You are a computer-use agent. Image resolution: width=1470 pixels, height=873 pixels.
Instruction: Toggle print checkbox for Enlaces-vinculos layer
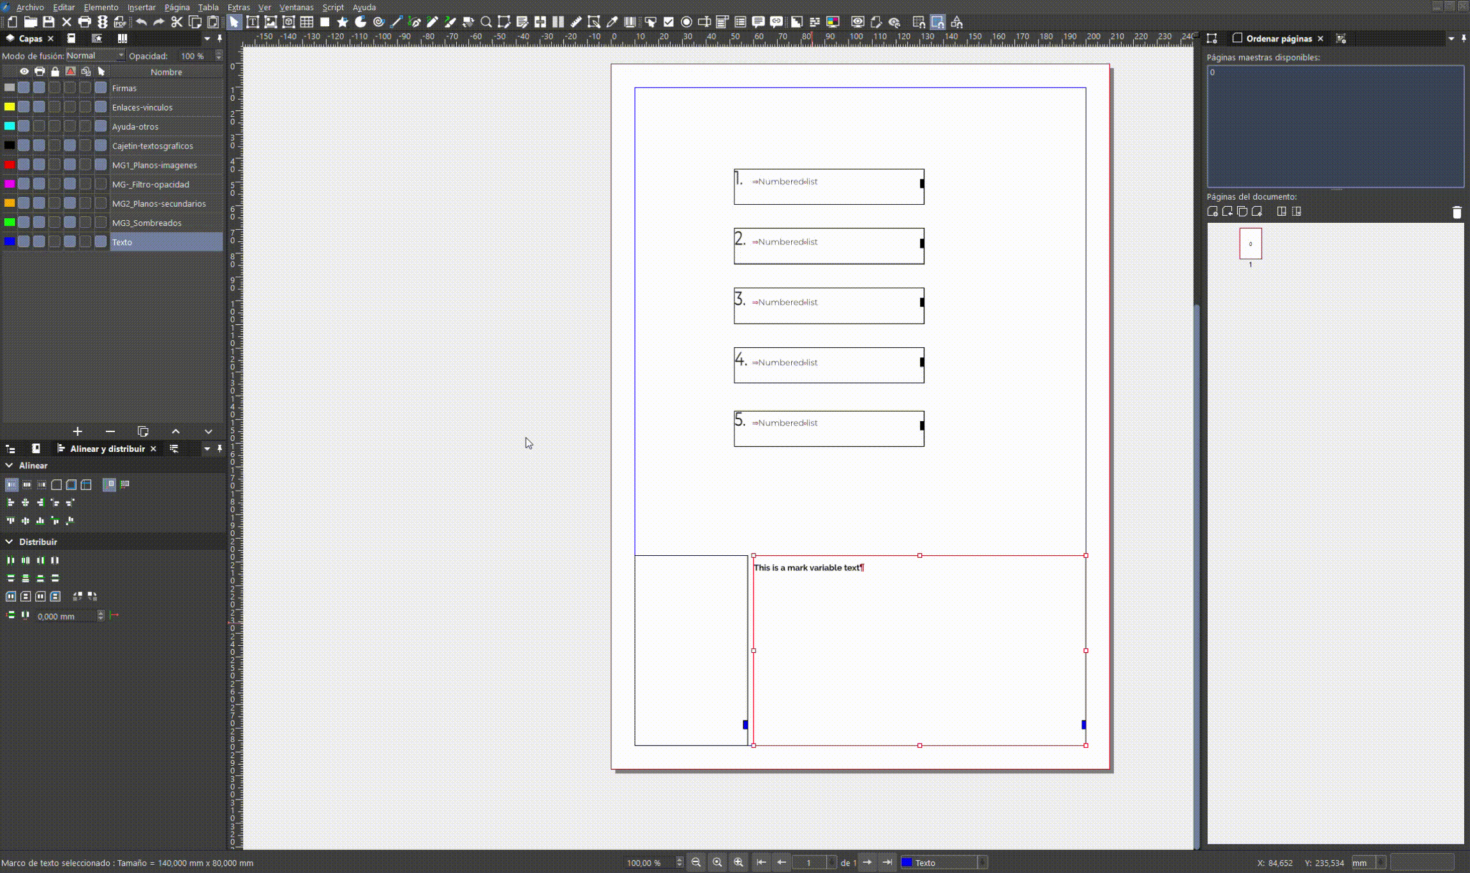[39, 107]
